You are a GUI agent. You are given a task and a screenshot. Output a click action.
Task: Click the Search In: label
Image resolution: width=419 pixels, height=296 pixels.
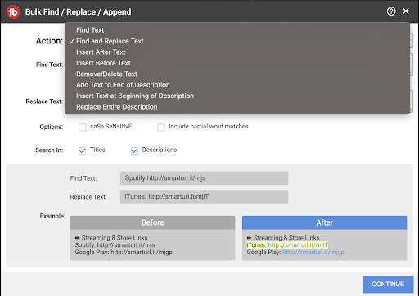click(49, 150)
